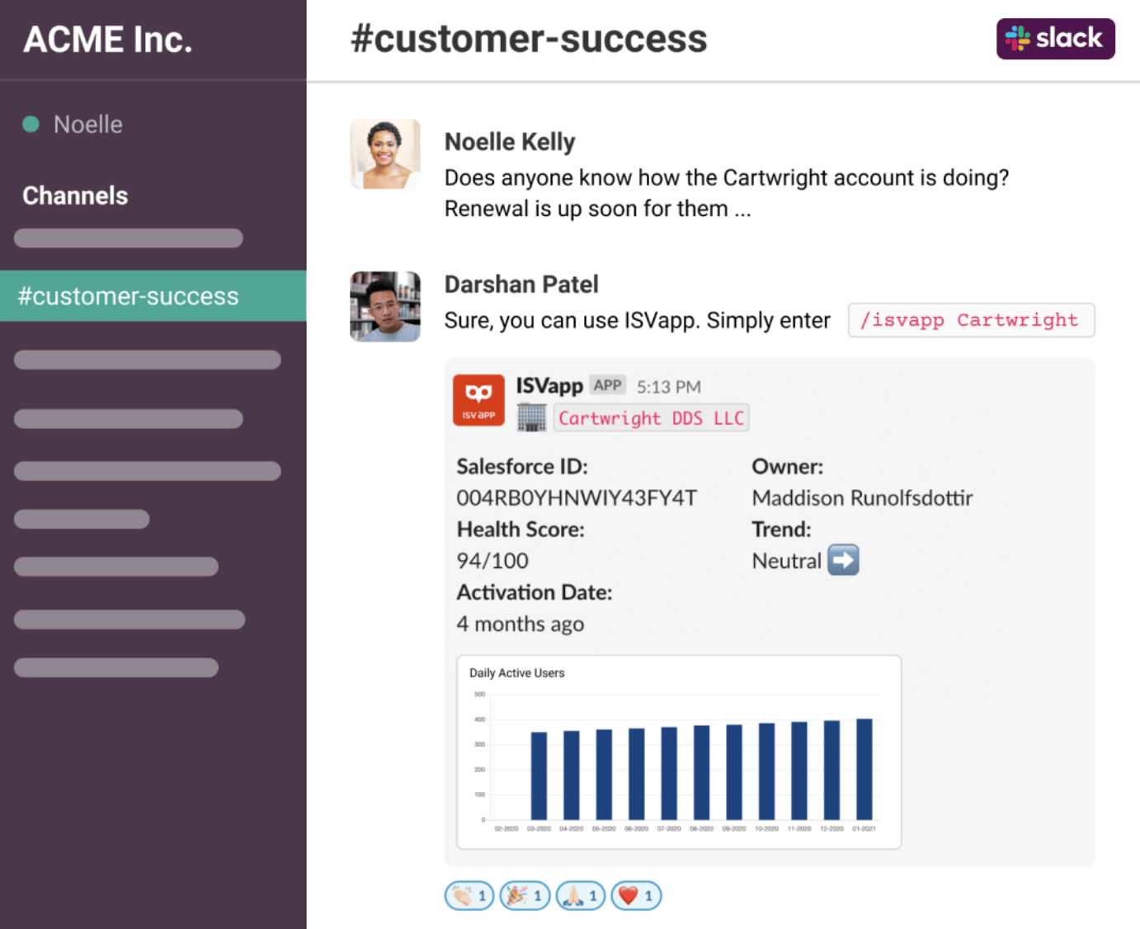Click the Neutral trend arrow icon
Screen dimensions: 1140x929
843,560
